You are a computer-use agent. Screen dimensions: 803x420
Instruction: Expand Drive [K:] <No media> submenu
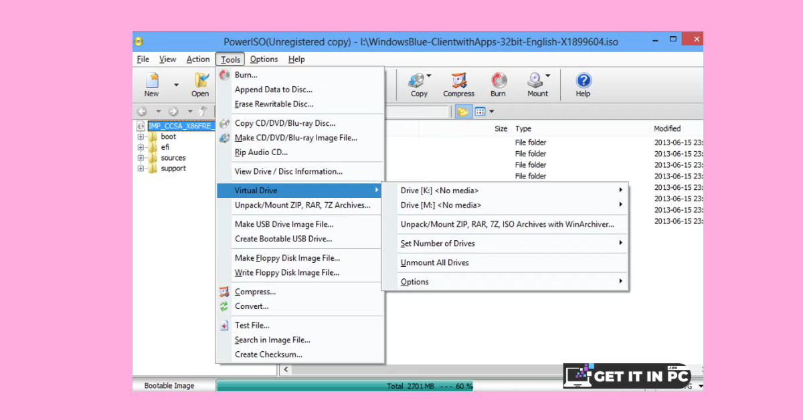[x=505, y=191]
